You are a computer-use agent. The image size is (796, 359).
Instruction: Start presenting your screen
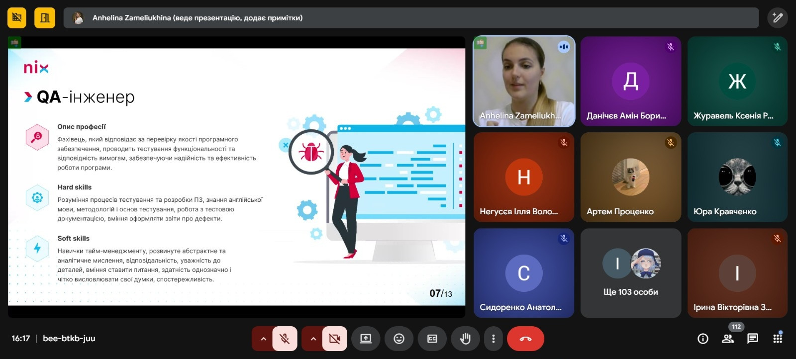click(366, 339)
